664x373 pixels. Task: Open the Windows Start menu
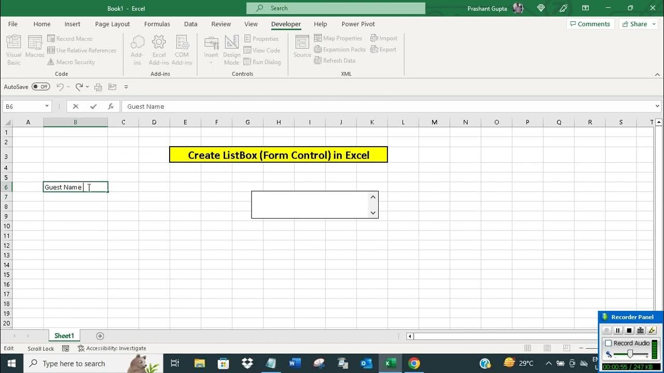click(11, 363)
